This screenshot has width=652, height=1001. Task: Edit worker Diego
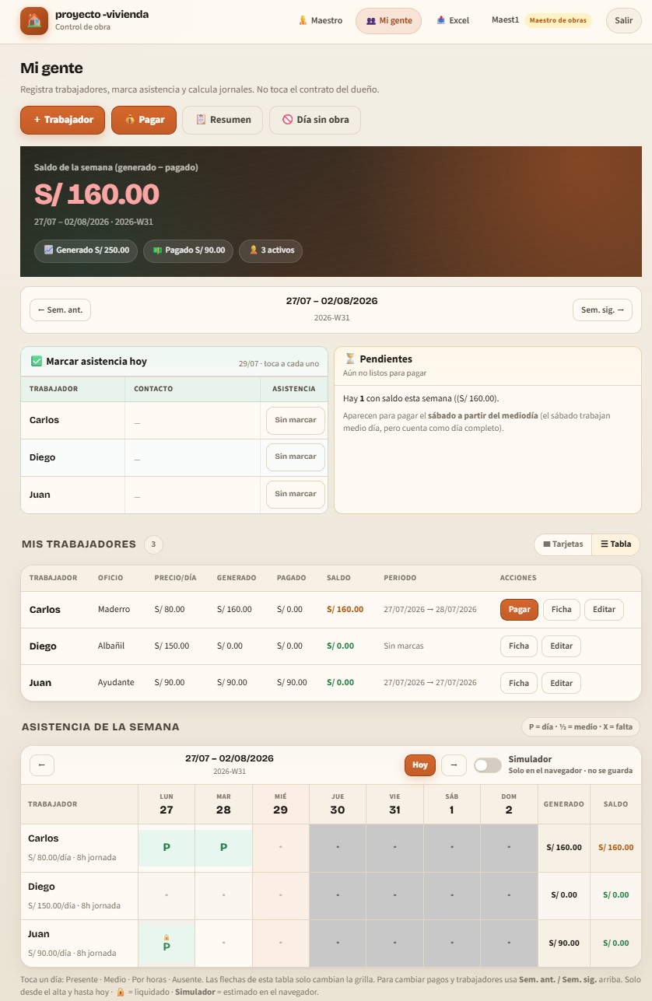click(x=561, y=646)
